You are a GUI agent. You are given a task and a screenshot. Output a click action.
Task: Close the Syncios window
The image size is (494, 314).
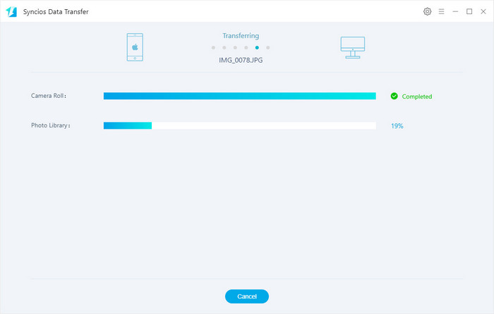[483, 12]
